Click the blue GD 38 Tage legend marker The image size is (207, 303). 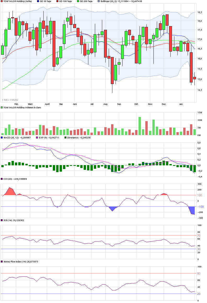38,1
